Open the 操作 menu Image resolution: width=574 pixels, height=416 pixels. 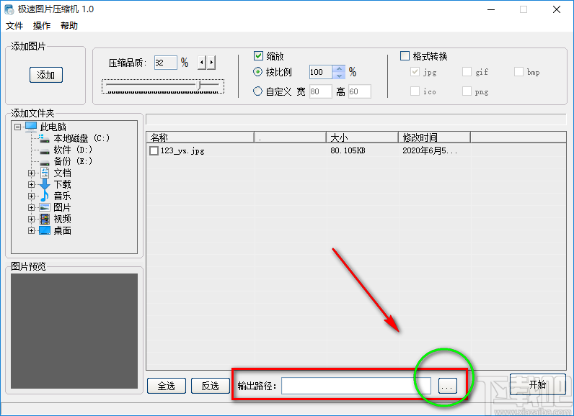[42, 26]
